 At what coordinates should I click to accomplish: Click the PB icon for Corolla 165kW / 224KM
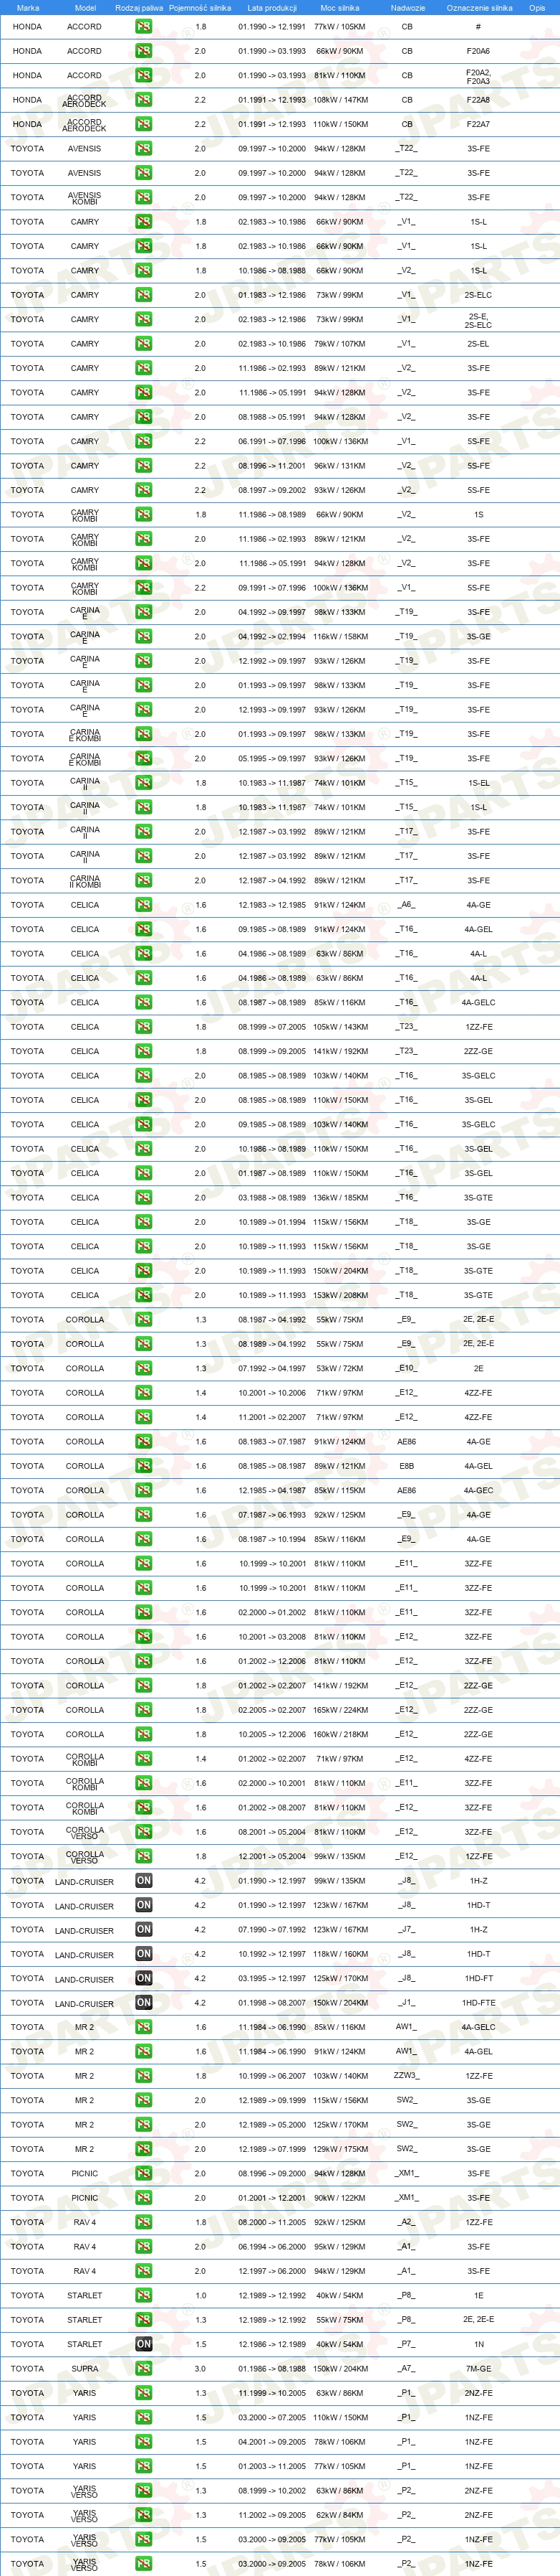coord(144,1710)
